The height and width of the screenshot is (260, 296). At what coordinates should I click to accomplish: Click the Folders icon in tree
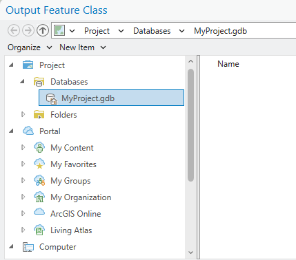[39, 114]
